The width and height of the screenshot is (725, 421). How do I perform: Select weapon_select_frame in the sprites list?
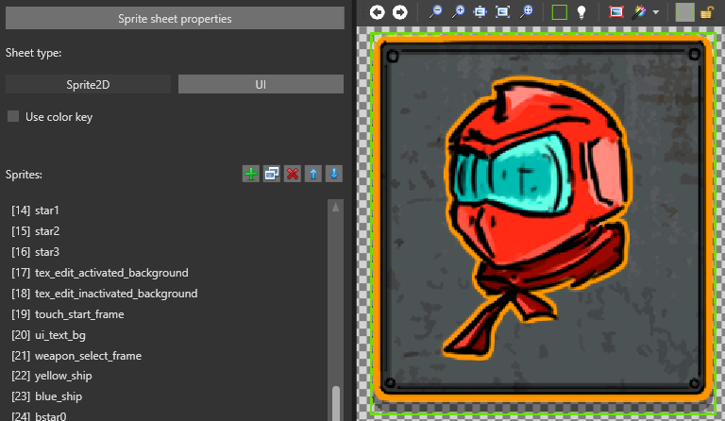click(x=88, y=355)
